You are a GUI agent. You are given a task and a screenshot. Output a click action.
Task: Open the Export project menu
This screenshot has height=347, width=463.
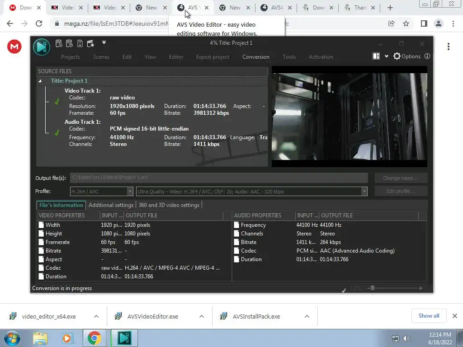click(213, 57)
